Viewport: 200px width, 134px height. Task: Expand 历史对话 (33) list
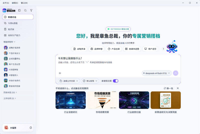pyautogui.click(x=10, y=92)
